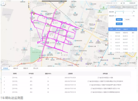Click location icon for segment 2 (07:17:57)
This screenshot has width=138, height=101.
(x=133, y=39)
